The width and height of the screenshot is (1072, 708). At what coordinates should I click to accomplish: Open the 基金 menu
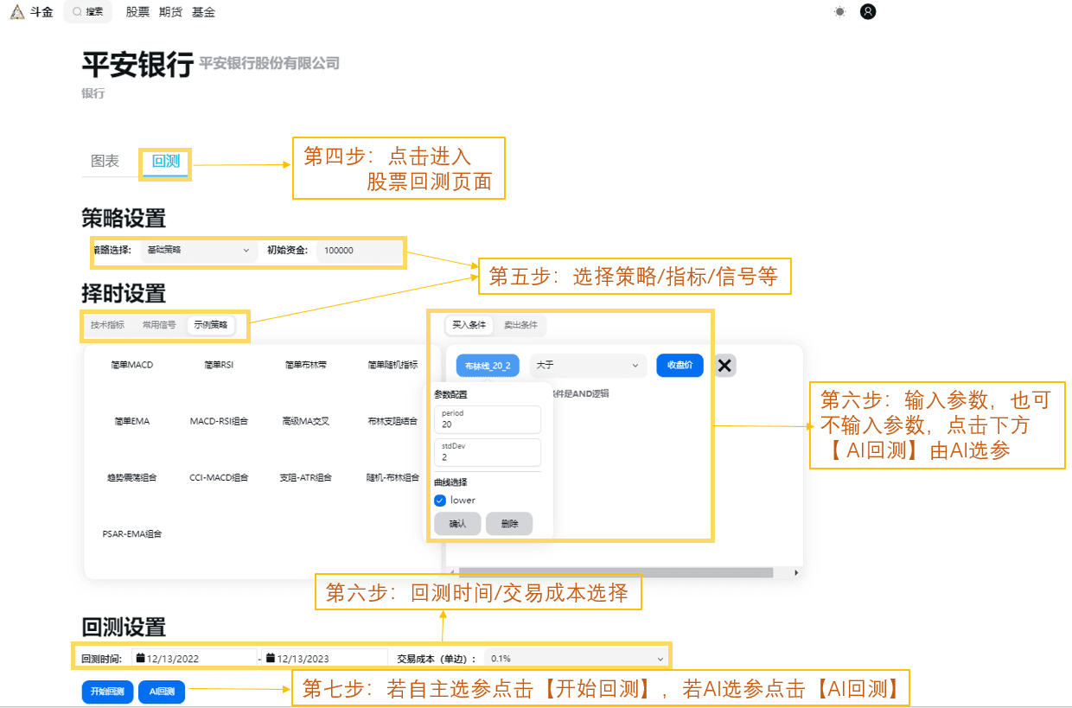coord(203,12)
